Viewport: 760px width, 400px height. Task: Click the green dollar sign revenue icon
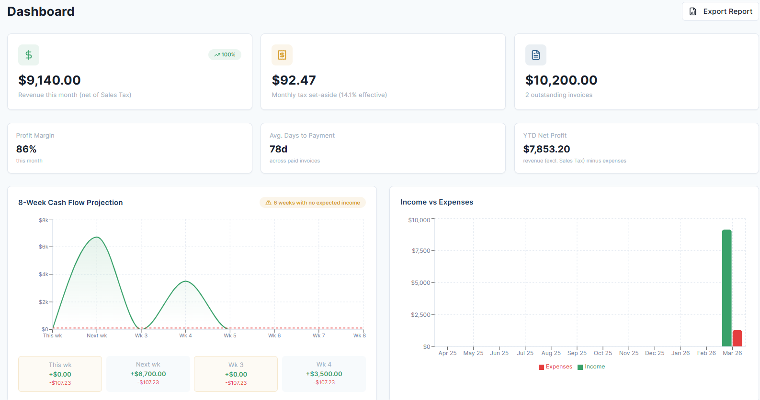29,55
